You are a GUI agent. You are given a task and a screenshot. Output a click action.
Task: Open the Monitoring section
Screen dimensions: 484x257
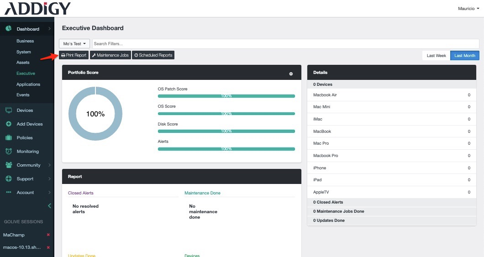click(27, 151)
